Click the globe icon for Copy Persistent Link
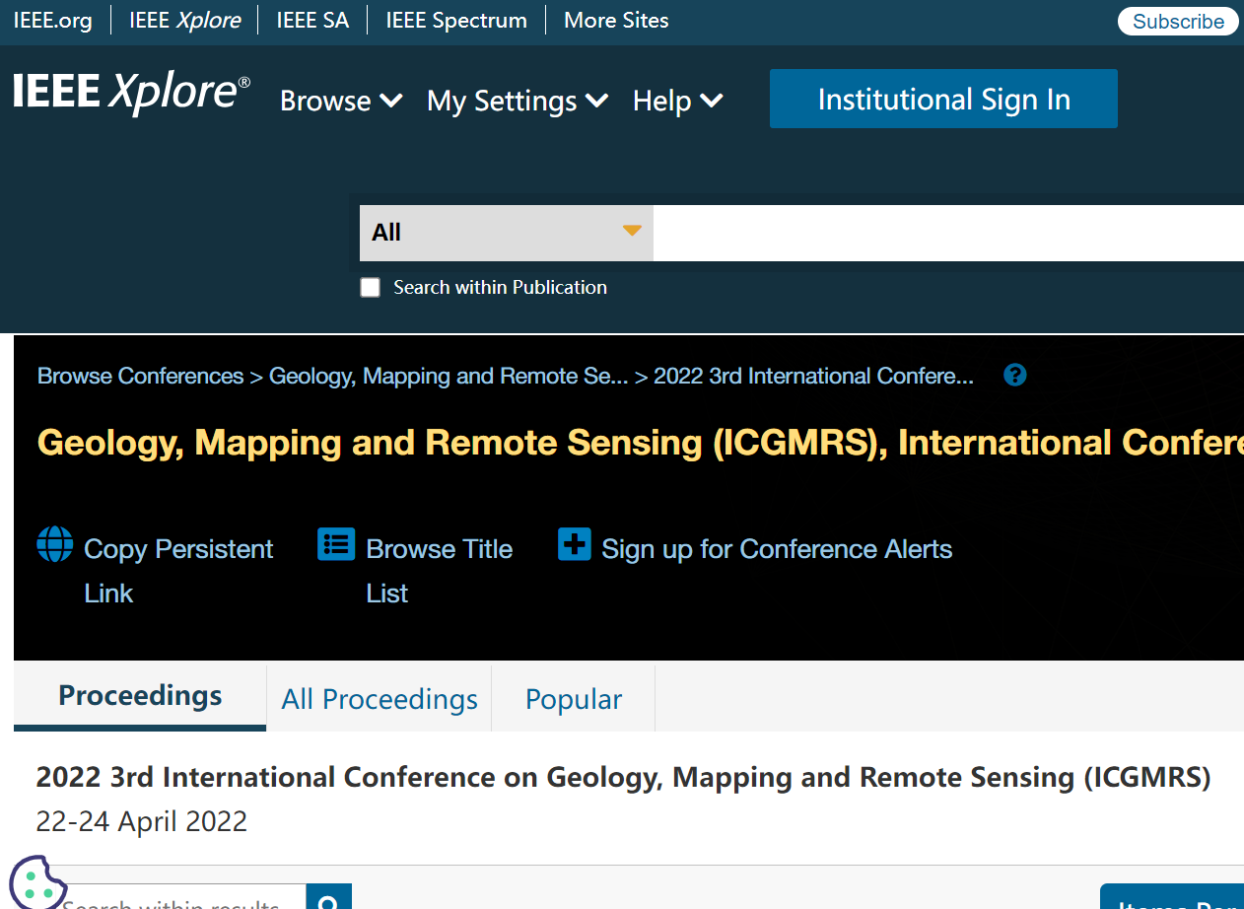The width and height of the screenshot is (1244, 909). point(55,544)
